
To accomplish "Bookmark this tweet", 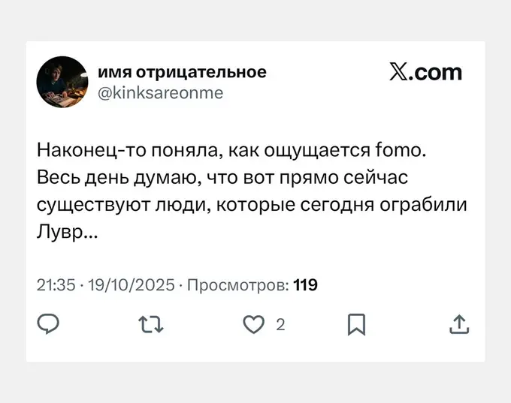I will (x=356, y=324).
